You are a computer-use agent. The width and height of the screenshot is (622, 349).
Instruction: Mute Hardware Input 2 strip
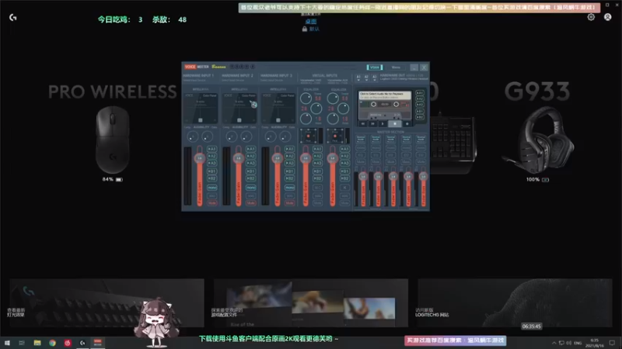pos(250,203)
